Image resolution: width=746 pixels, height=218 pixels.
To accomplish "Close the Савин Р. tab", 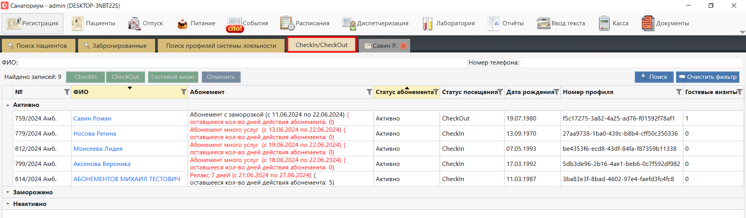I will pyautogui.click(x=404, y=46).
